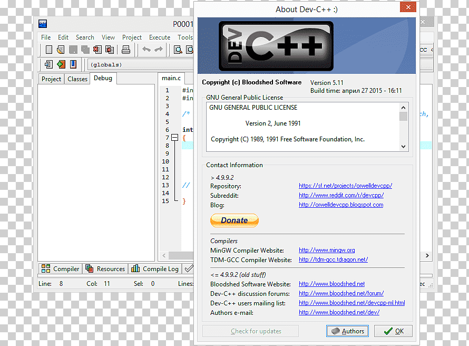Image resolution: width=469 pixels, height=346 pixels.
Task: Click the 'Col: 11' status bar entry
Action: (x=99, y=283)
